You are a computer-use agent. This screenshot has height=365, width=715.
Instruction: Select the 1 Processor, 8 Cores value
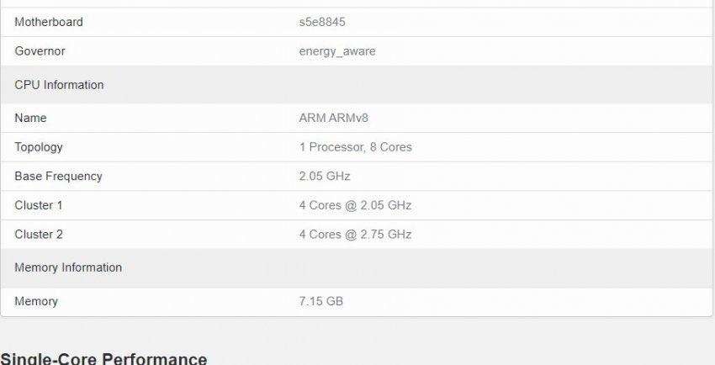(355, 147)
